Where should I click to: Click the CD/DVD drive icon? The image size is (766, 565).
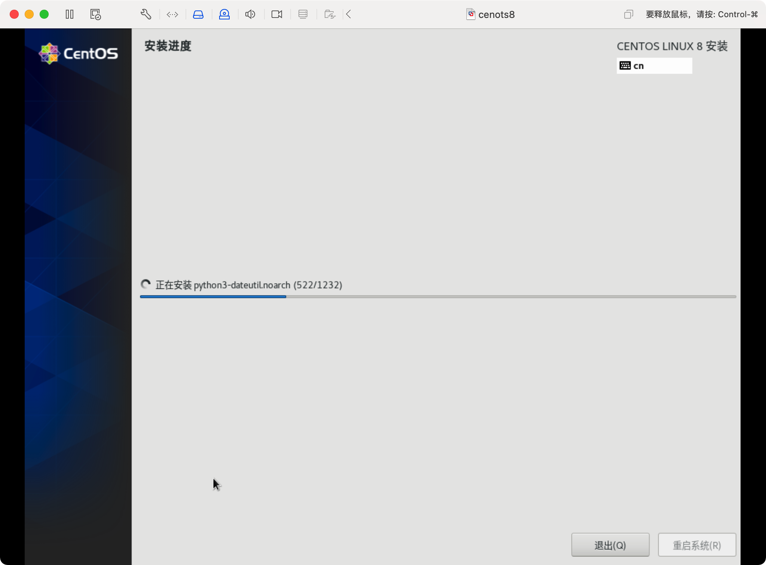tap(224, 15)
